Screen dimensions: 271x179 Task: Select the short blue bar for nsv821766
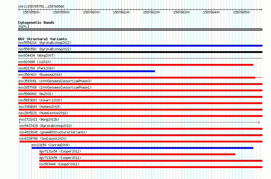[86, 71]
